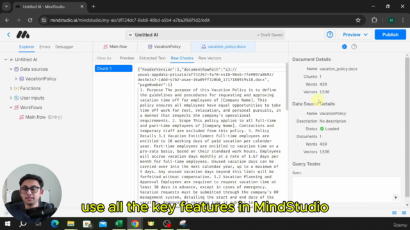Open the Chrome three-dot menu
This screenshot has width=410, height=230.
click(x=403, y=20)
